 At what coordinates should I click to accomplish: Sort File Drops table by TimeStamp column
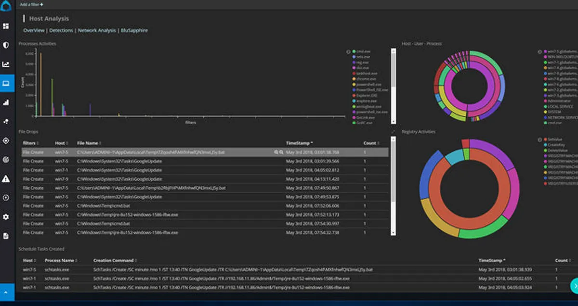tap(299, 143)
